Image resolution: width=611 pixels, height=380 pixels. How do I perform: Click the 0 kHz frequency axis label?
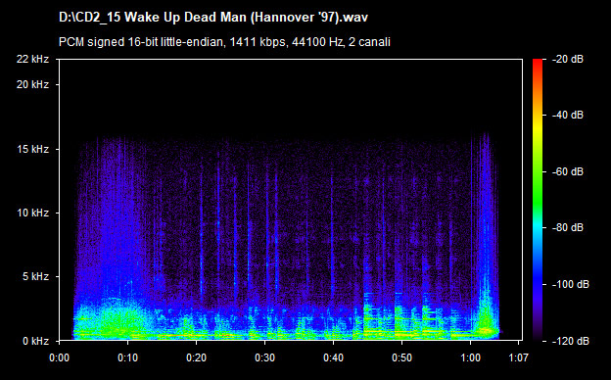tap(35, 341)
